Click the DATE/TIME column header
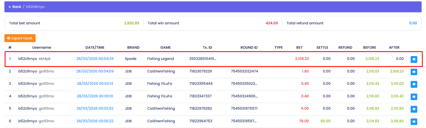Viewport: 426px width, 128px height. click(x=95, y=47)
